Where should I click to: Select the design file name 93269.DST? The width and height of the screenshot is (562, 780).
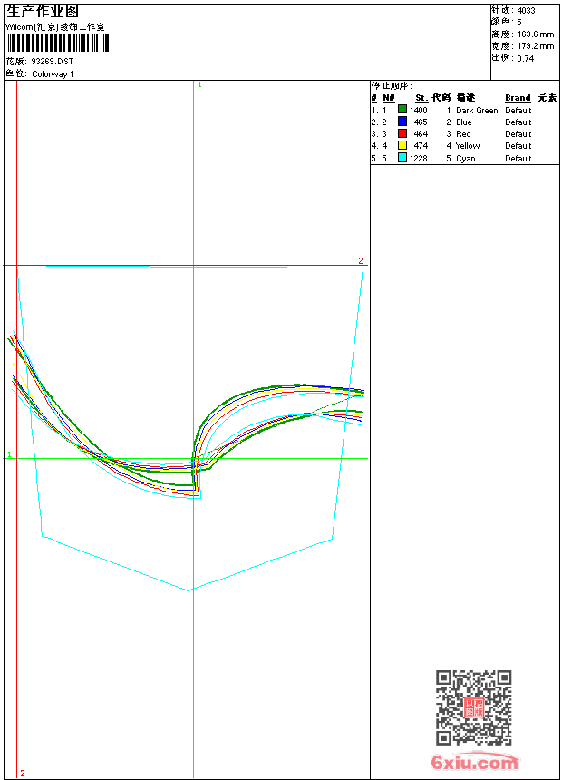[x=53, y=62]
